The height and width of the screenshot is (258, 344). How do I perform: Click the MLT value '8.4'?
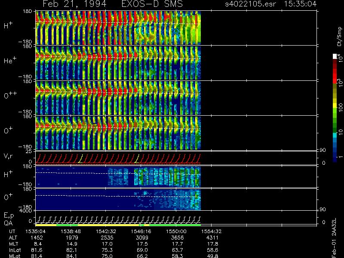37,244
